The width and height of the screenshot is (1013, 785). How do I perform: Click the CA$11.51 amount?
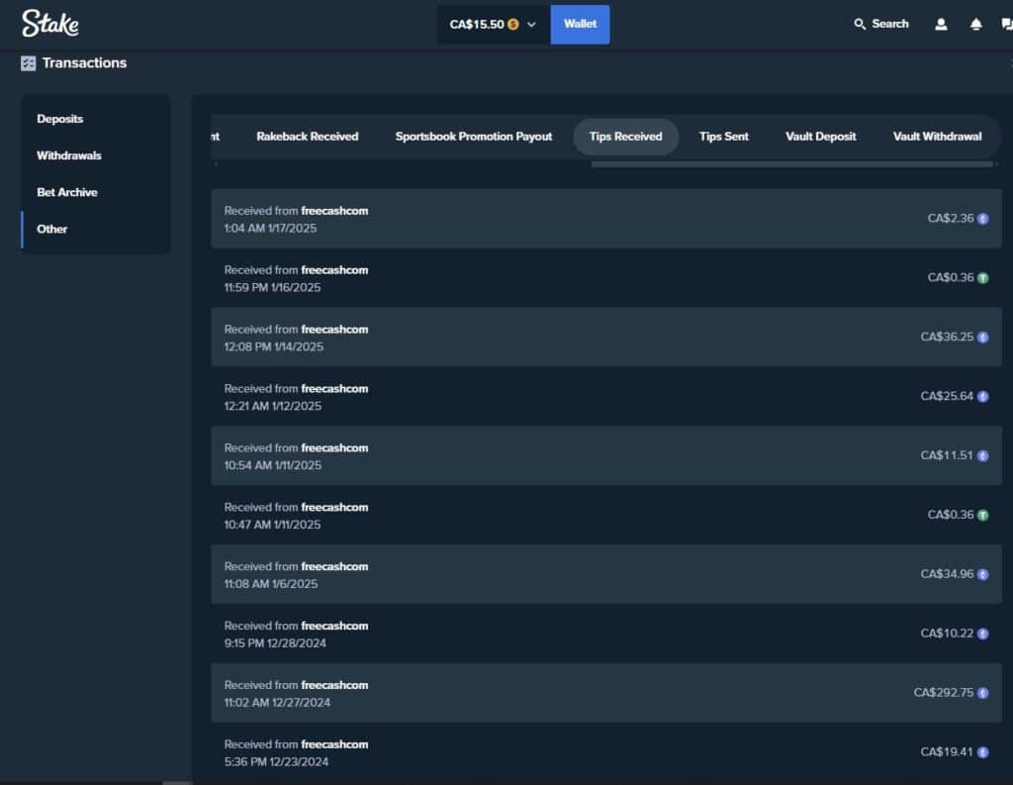pyautogui.click(x=947, y=456)
